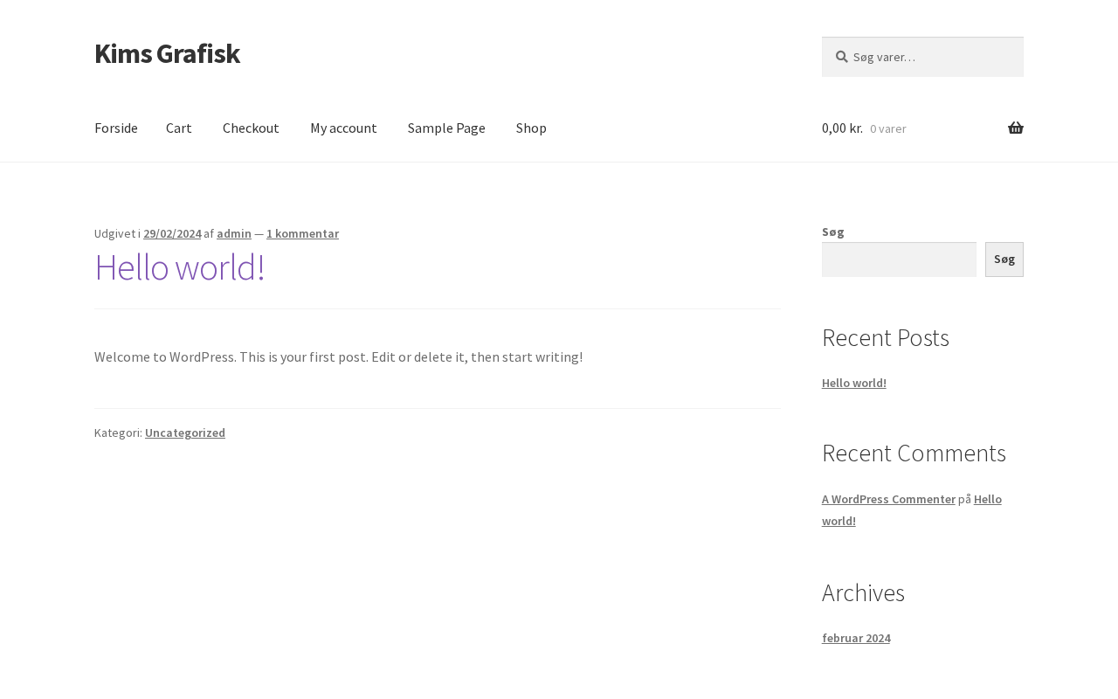Click the shopping basket cart icon
This screenshot has width=1118, height=699.
(1015, 128)
